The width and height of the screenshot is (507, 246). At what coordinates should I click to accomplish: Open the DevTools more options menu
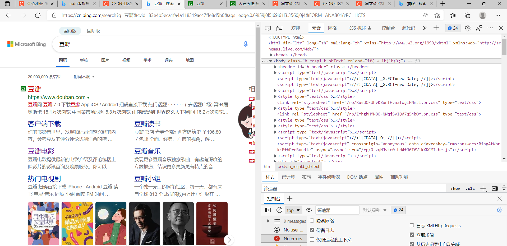(490, 28)
